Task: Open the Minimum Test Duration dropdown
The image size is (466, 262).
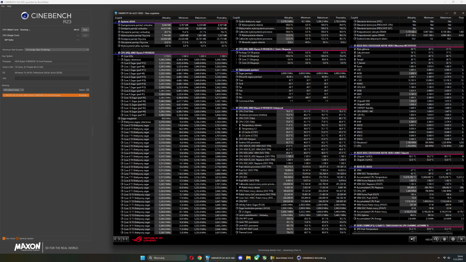Action: pos(57,49)
